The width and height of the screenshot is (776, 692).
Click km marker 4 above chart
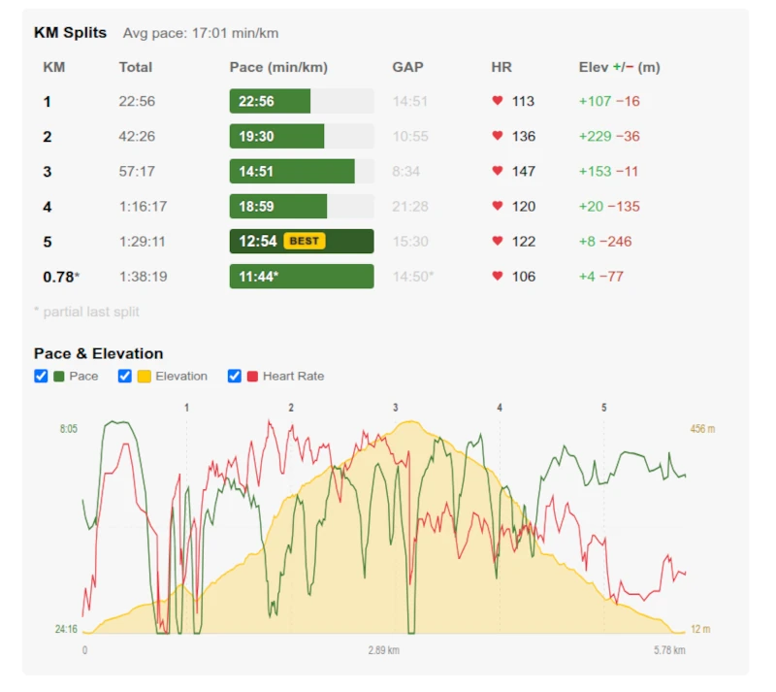pos(500,408)
